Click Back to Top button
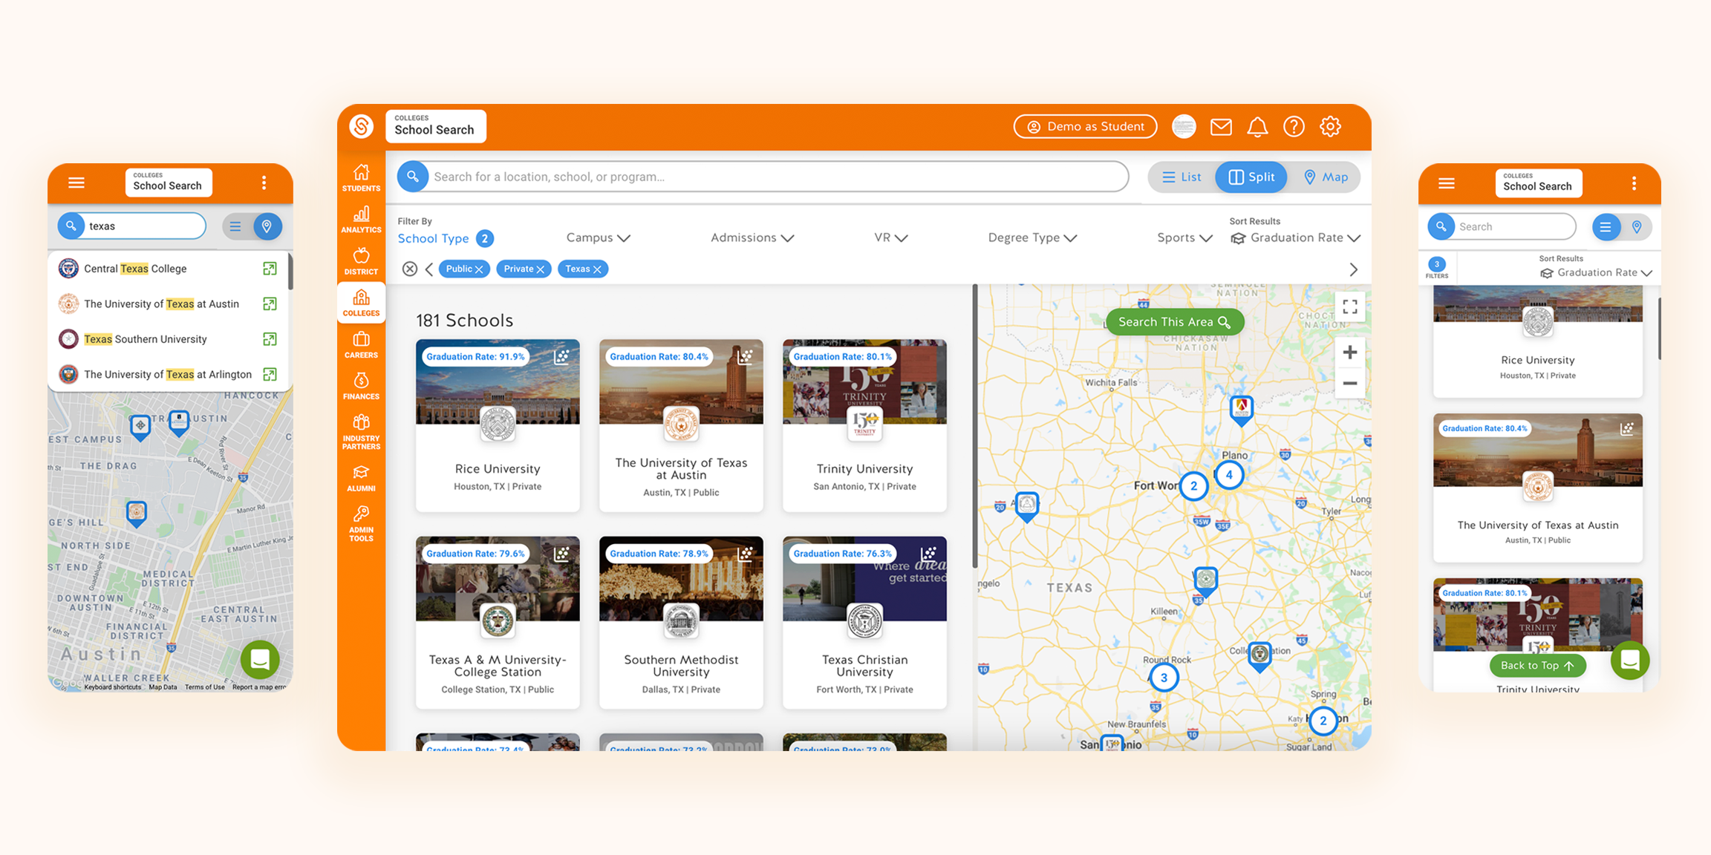Image resolution: width=1711 pixels, height=855 pixels. click(1538, 666)
